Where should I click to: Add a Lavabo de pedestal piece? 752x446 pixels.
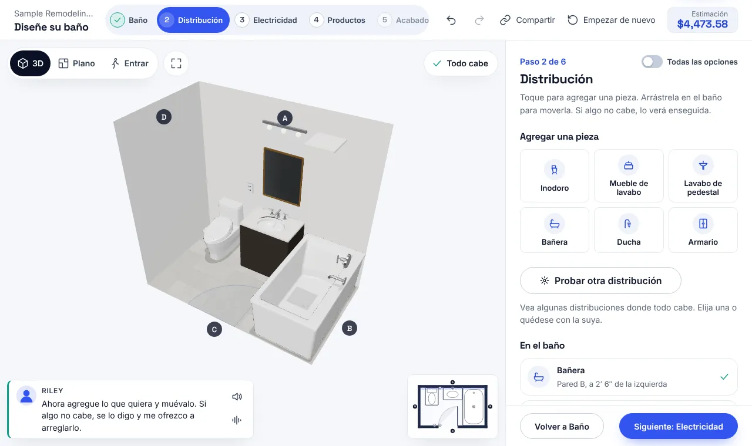(x=703, y=175)
